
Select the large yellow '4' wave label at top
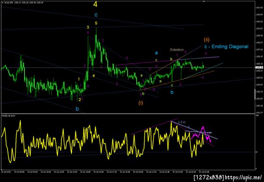tap(95, 4)
